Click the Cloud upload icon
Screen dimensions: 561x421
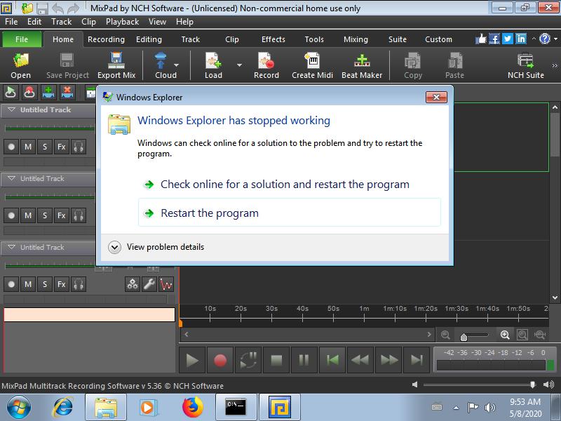tap(161, 61)
